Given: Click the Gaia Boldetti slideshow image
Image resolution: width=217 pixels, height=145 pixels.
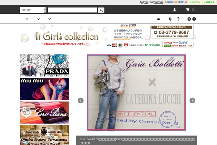Looking at the screenshot, I should (x=136, y=92).
